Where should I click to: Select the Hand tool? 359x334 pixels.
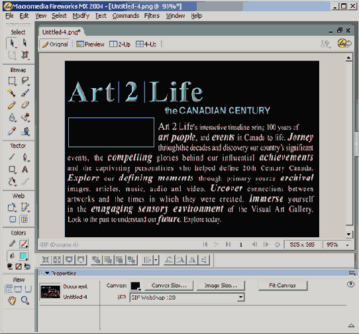click(x=12, y=300)
